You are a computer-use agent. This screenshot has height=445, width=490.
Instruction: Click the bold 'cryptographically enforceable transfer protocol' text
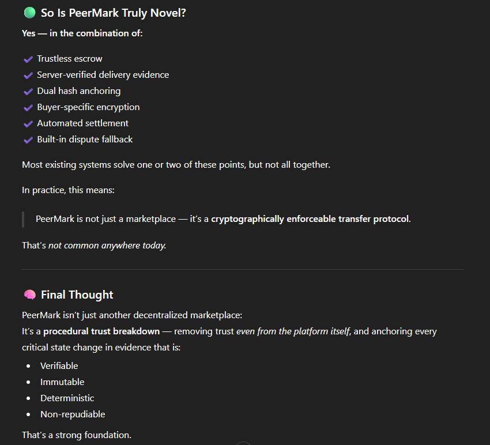click(x=310, y=218)
